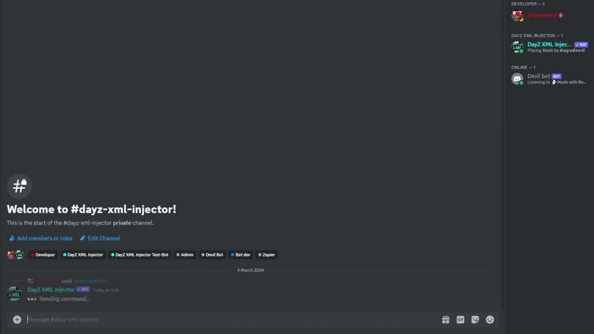
Task: Open the attachment plus button
Action: tap(17, 319)
